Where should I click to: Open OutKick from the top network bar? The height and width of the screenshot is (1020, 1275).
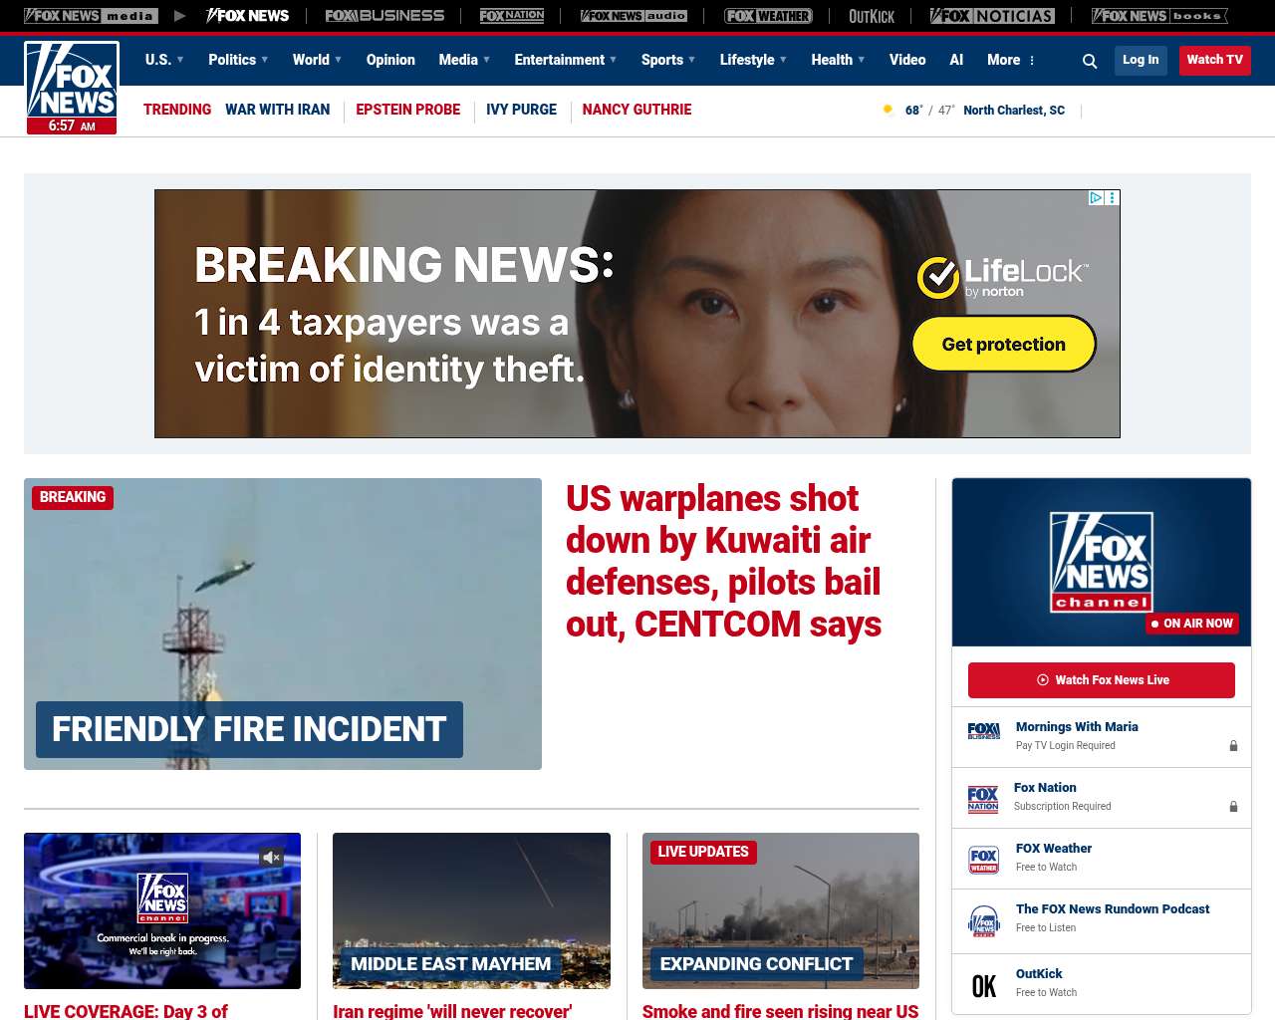coord(872,16)
